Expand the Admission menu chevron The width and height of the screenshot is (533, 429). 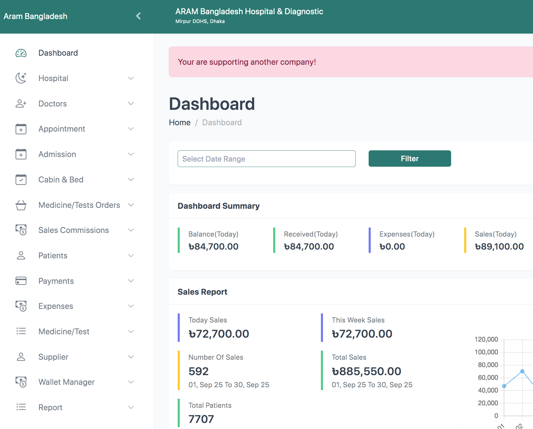(131, 154)
